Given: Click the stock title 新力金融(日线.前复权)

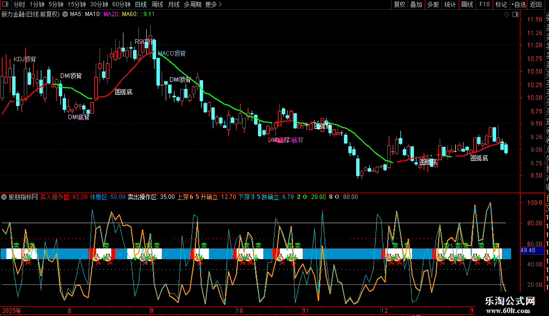Looking at the screenshot, I should point(31,15).
